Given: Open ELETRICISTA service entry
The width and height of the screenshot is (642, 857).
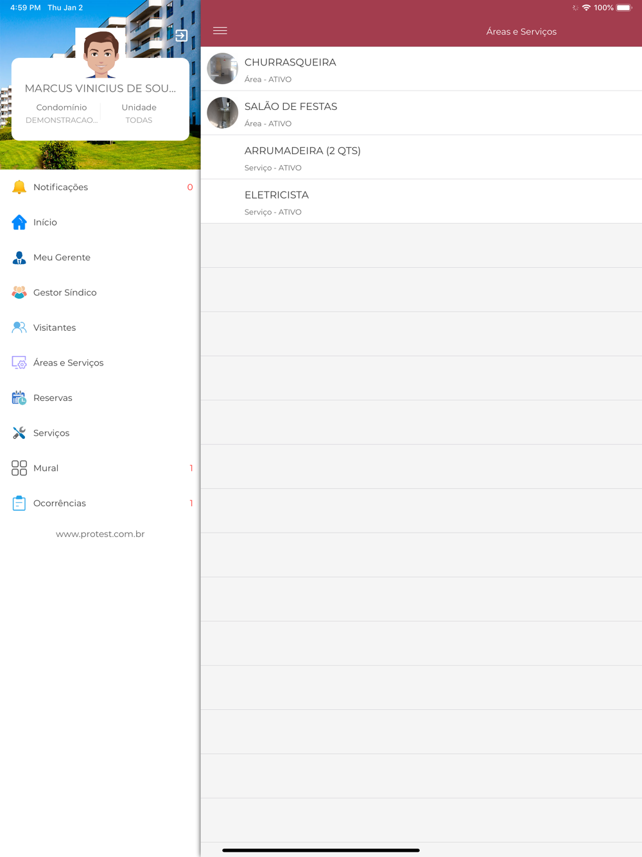Looking at the screenshot, I should tap(421, 202).
